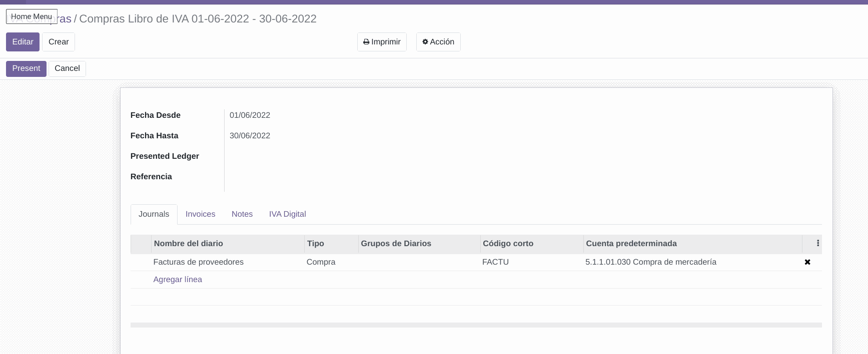
Task: Click the Cancel status button
Action: click(x=67, y=68)
